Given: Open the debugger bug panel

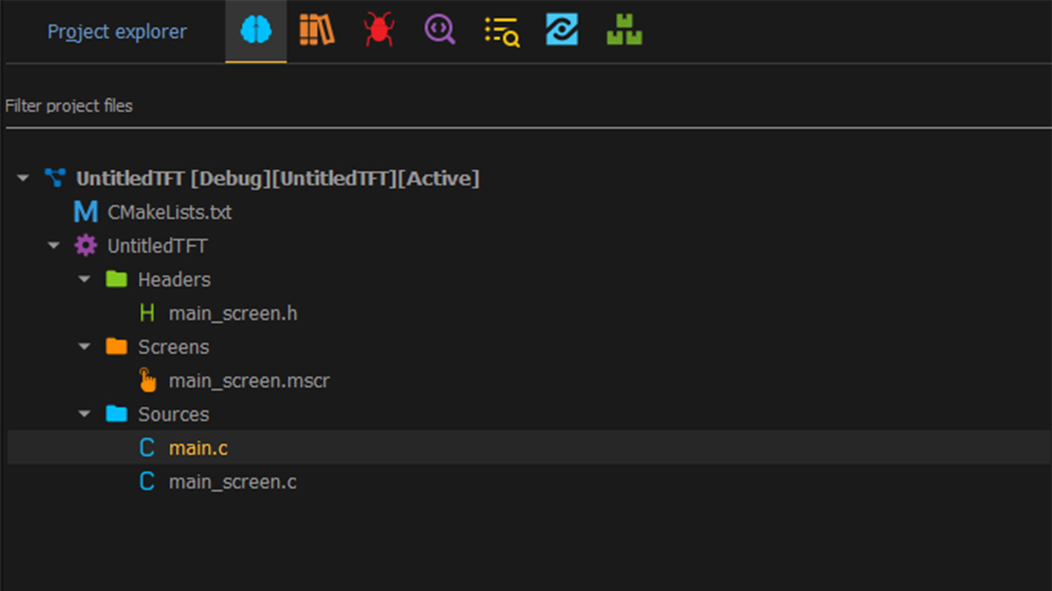Looking at the screenshot, I should [x=379, y=30].
